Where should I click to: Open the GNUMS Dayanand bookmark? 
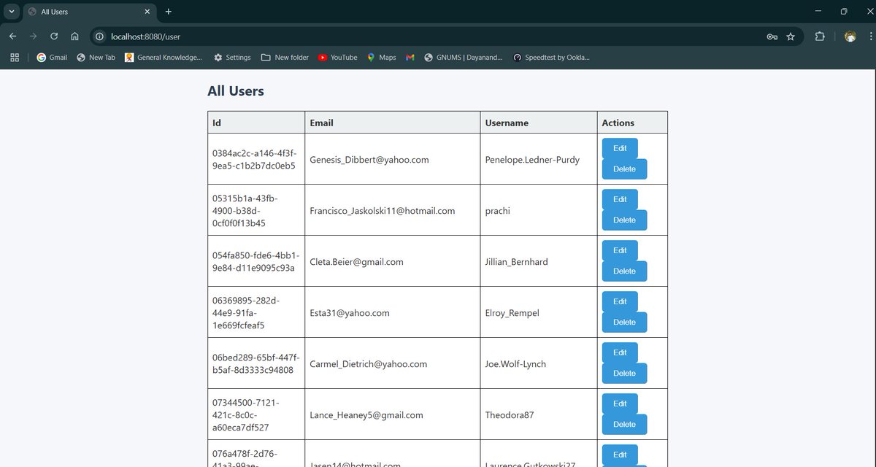click(464, 57)
